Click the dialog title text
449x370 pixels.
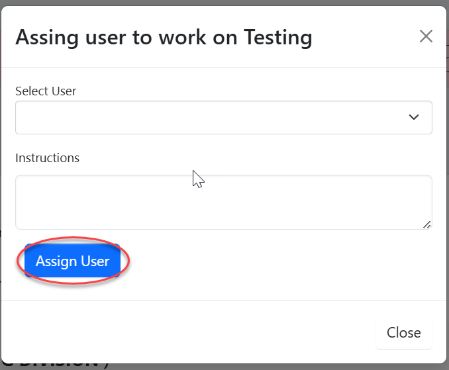click(x=164, y=37)
